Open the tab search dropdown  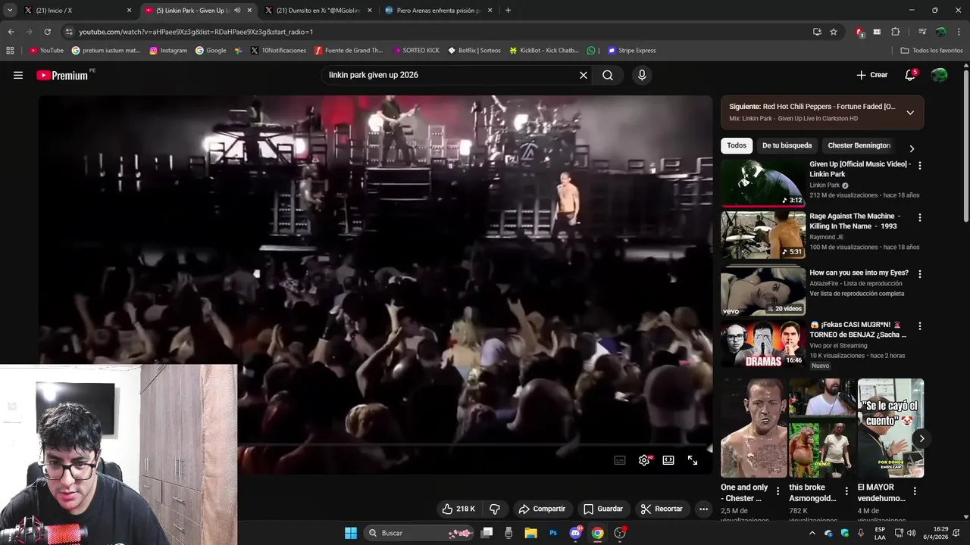tap(9, 11)
